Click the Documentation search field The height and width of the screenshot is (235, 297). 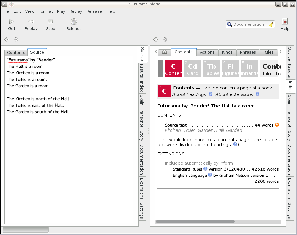(x=249, y=24)
